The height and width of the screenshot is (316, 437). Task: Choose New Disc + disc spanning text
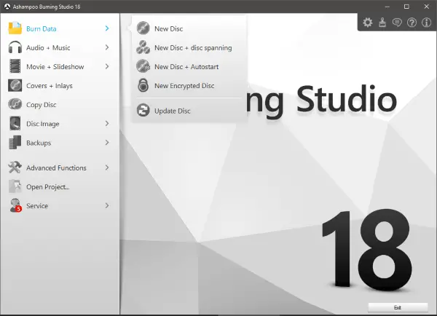pos(193,48)
